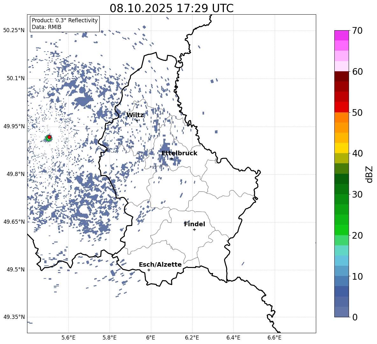The width and height of the screenshot is (377, 344).
Task: Click the bright red band above 50 dBZ
Action: pyautogui.click(x=342, y=107)
